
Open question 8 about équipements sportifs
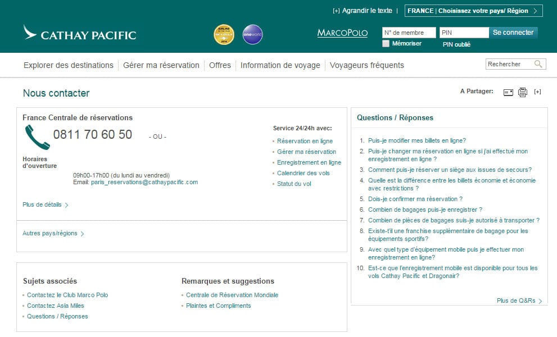448,235
